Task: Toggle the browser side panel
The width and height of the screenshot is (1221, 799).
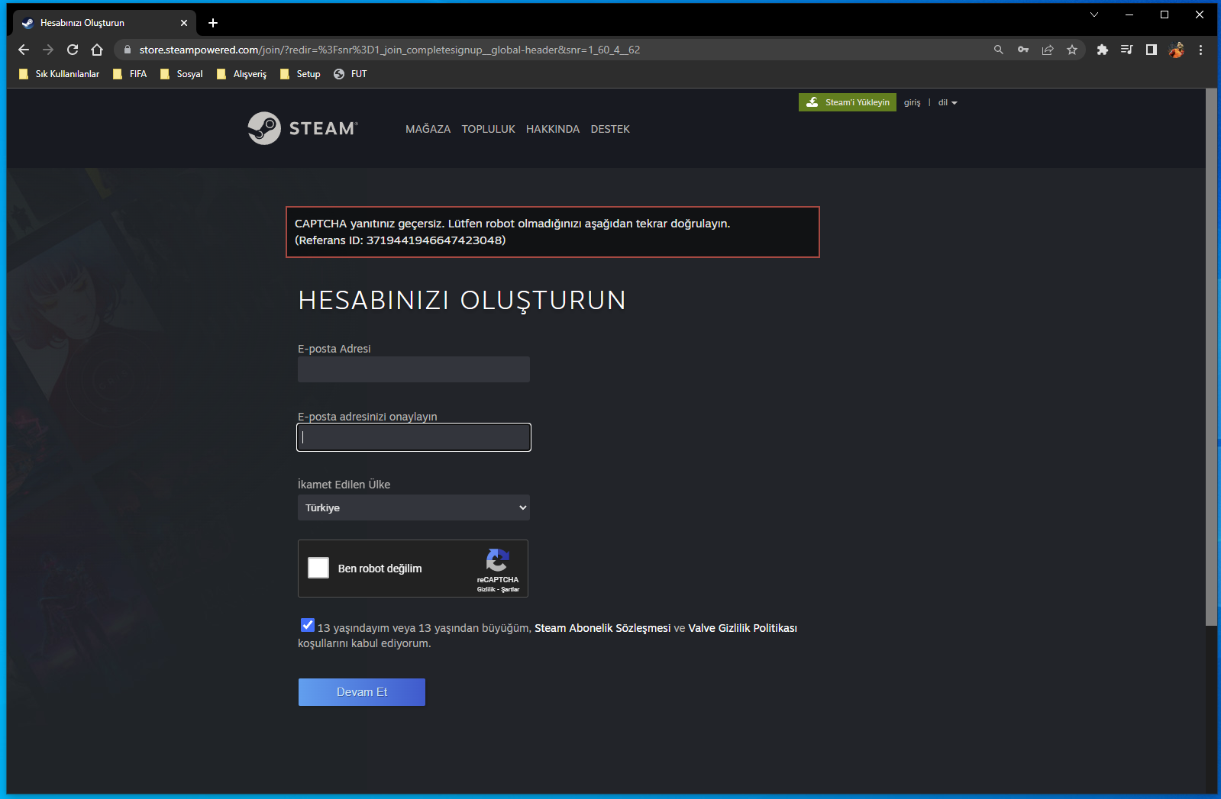Action: click(1151, 50)
